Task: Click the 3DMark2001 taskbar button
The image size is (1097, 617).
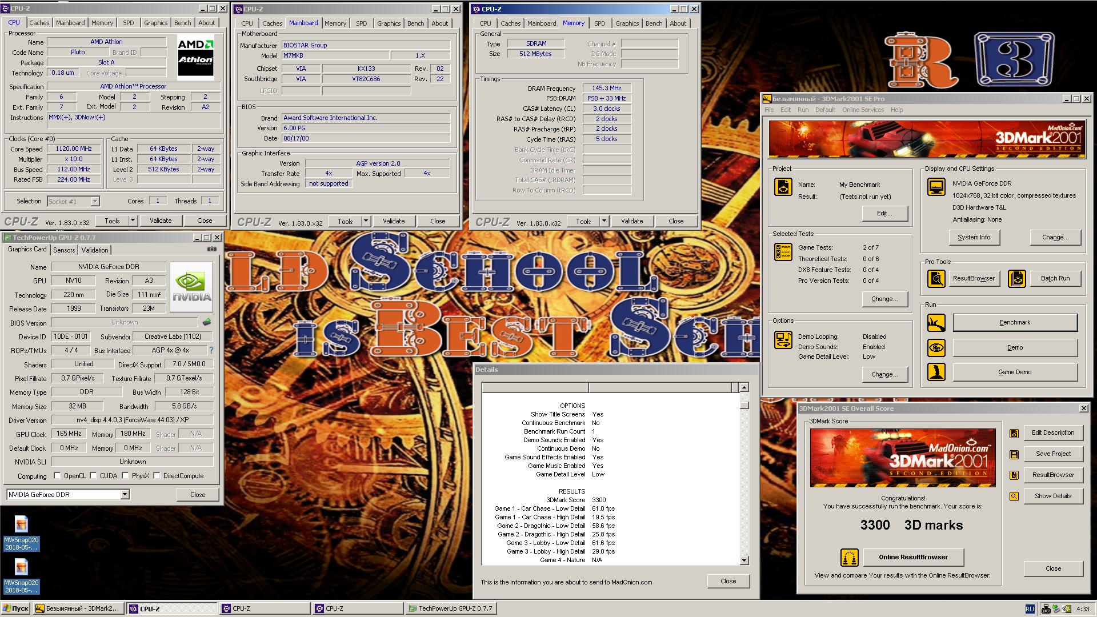Action: pos(78,608)
